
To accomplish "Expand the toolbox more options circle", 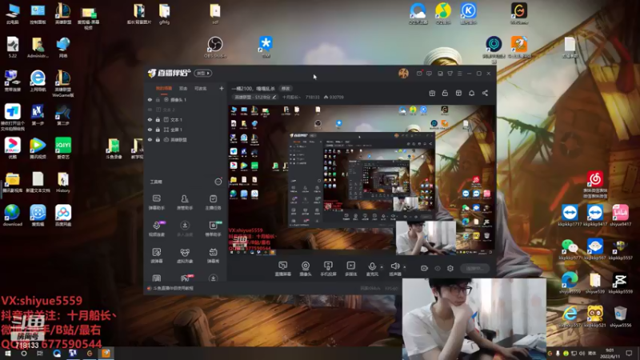I will point(218,182).
